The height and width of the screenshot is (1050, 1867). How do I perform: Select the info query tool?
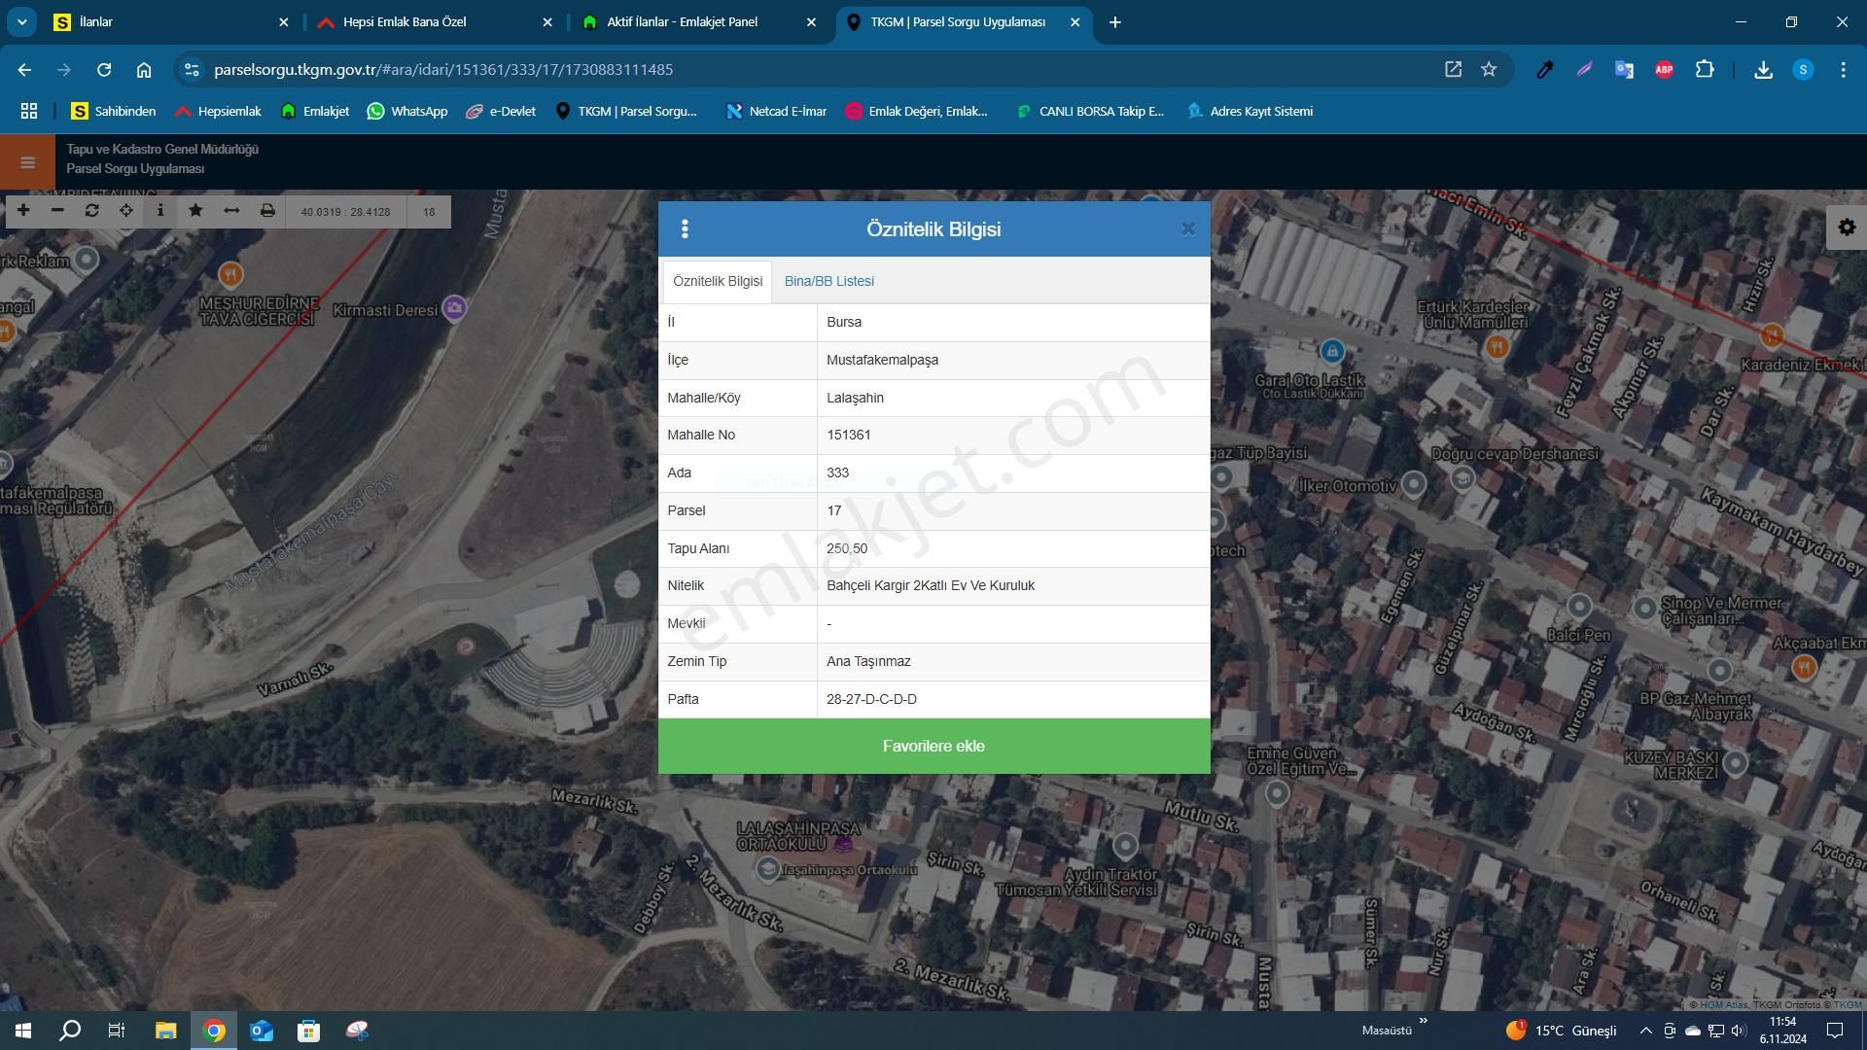pos(160,211)
